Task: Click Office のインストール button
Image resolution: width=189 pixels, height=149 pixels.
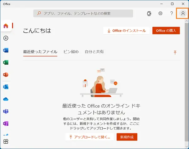Action: [126, 31]
